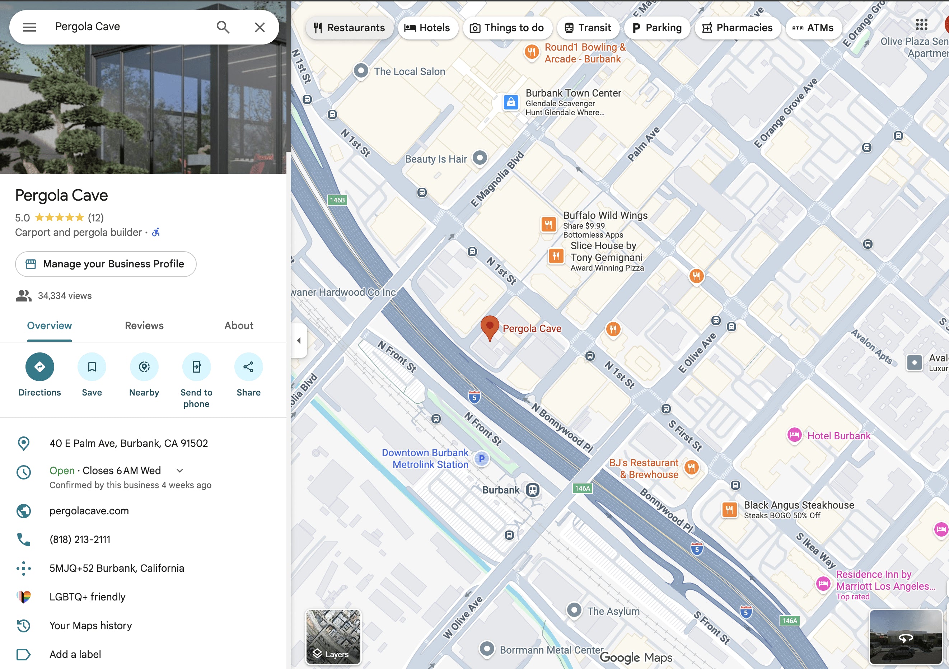The width and height of the screenshot is (949, 669).
Task: Share this place icon
Action: (x=248, y=366)
